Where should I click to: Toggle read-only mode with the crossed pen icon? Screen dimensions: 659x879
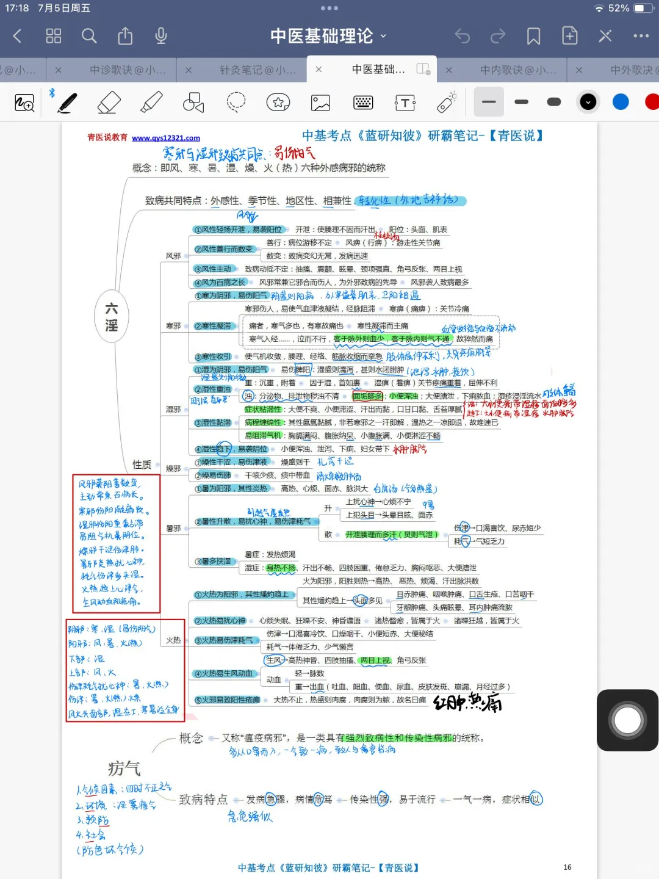(605, 36)
